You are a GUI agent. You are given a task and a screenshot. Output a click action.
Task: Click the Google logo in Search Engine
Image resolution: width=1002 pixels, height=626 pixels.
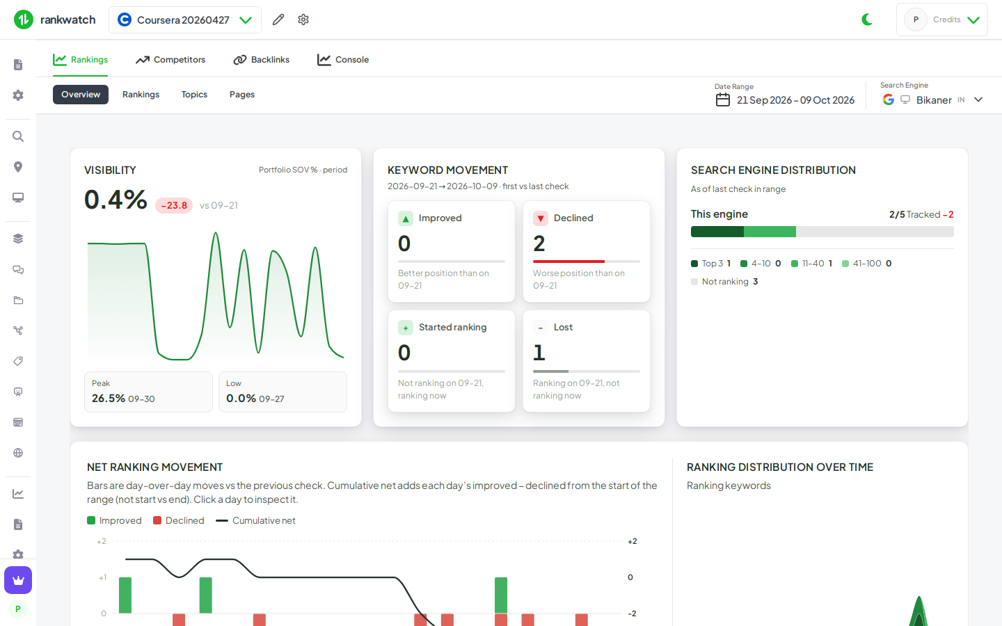889,99
